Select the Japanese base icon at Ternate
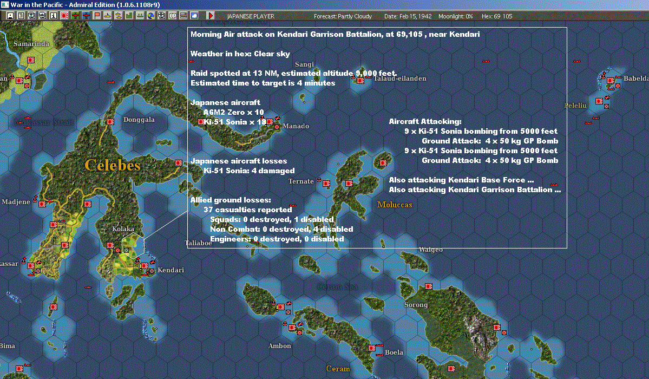The image size is (649, 379). coord(326,184)
